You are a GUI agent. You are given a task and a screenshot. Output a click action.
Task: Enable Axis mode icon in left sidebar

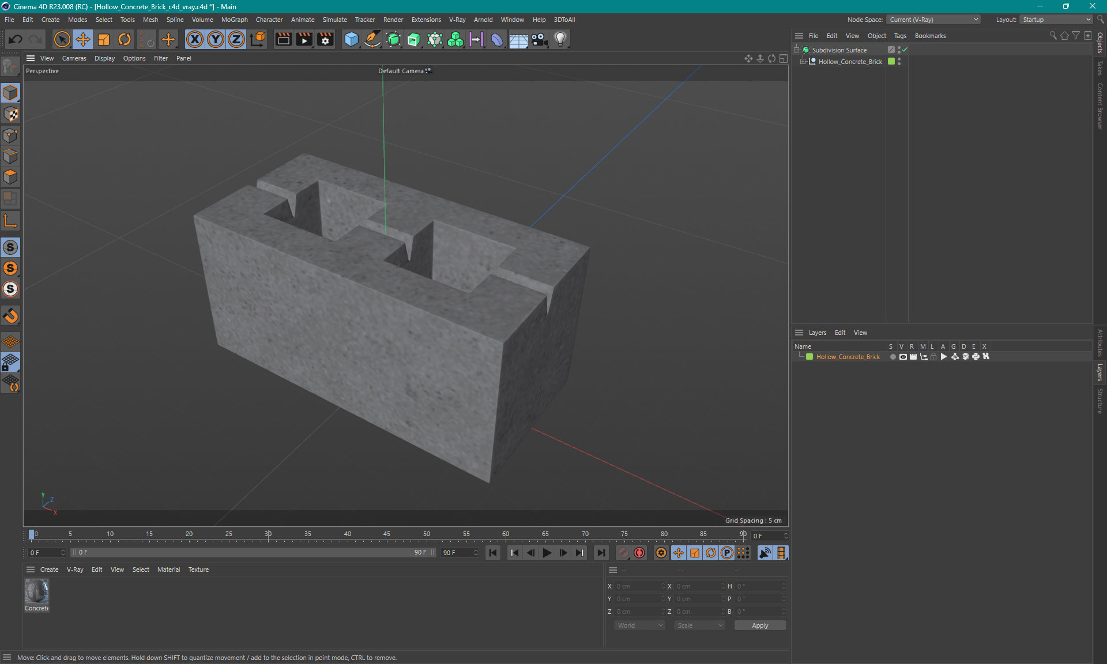click(10, 221)
